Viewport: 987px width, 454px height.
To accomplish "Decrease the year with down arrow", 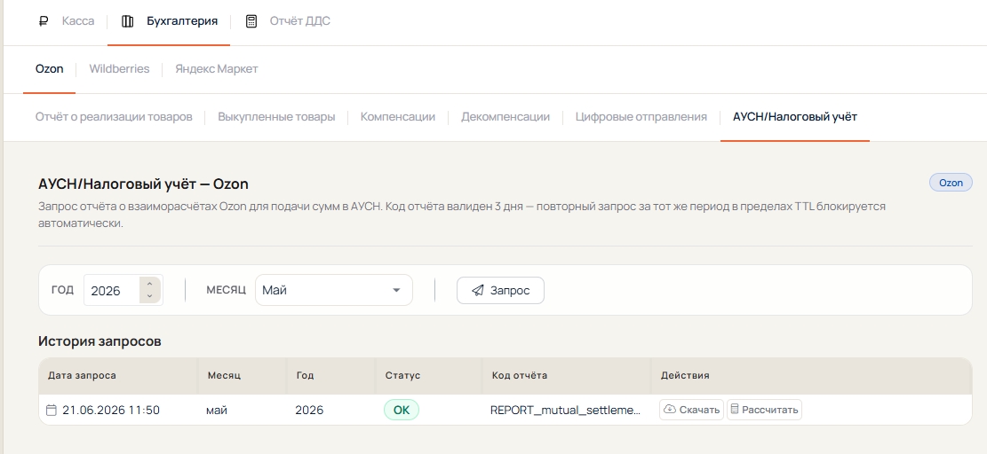I will click(150, 296).
